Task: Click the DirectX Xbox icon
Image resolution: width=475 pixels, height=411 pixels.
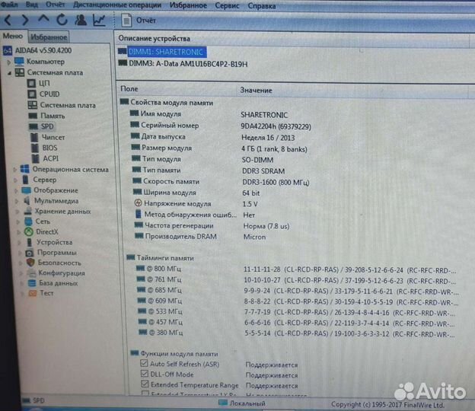Action: pos(29,231)
